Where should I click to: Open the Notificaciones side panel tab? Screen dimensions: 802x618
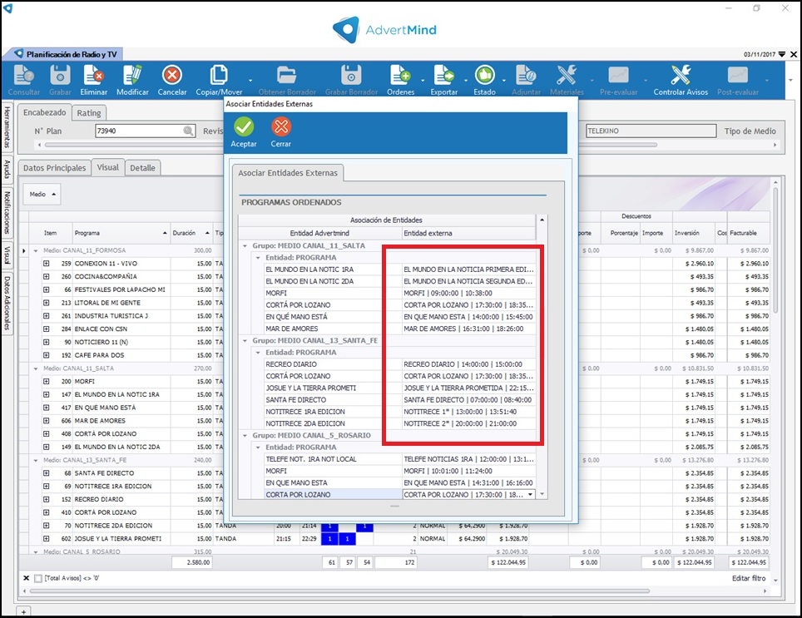coord(7,213)
